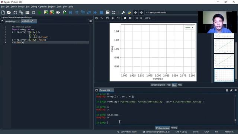Image resolution: width=238 pixels, height=134 pixels.
Task: Interrupt kernel with stop square
Action: tap(227, 90)
